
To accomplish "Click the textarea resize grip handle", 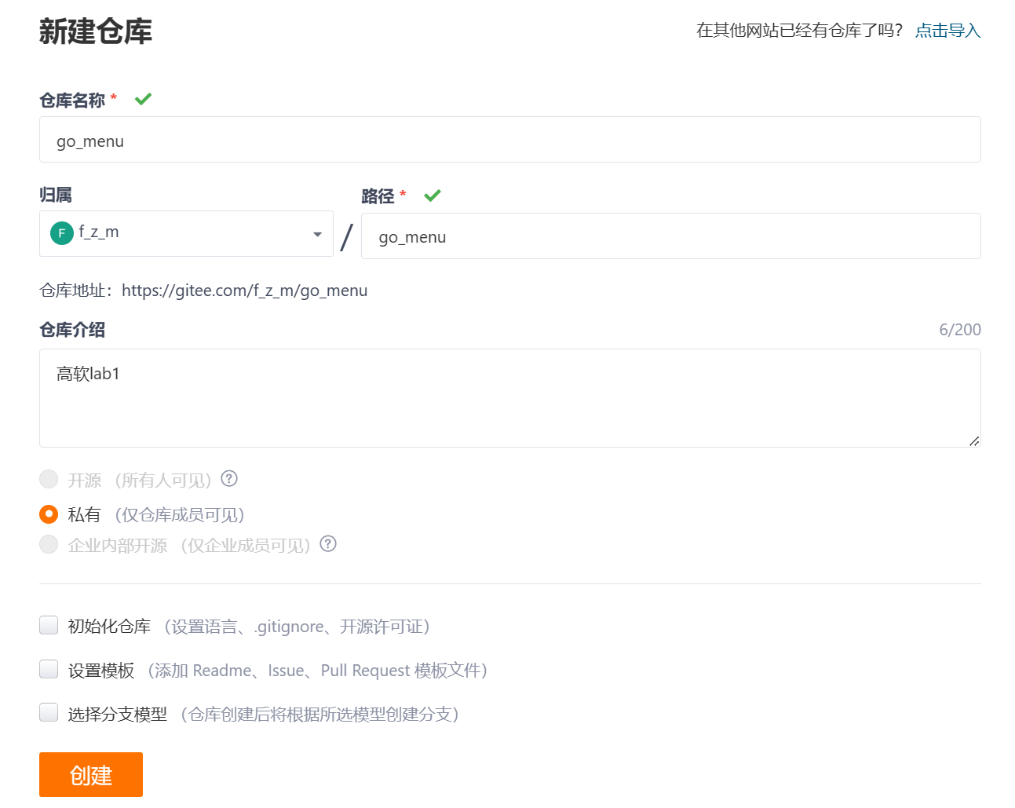I will 974,441.
